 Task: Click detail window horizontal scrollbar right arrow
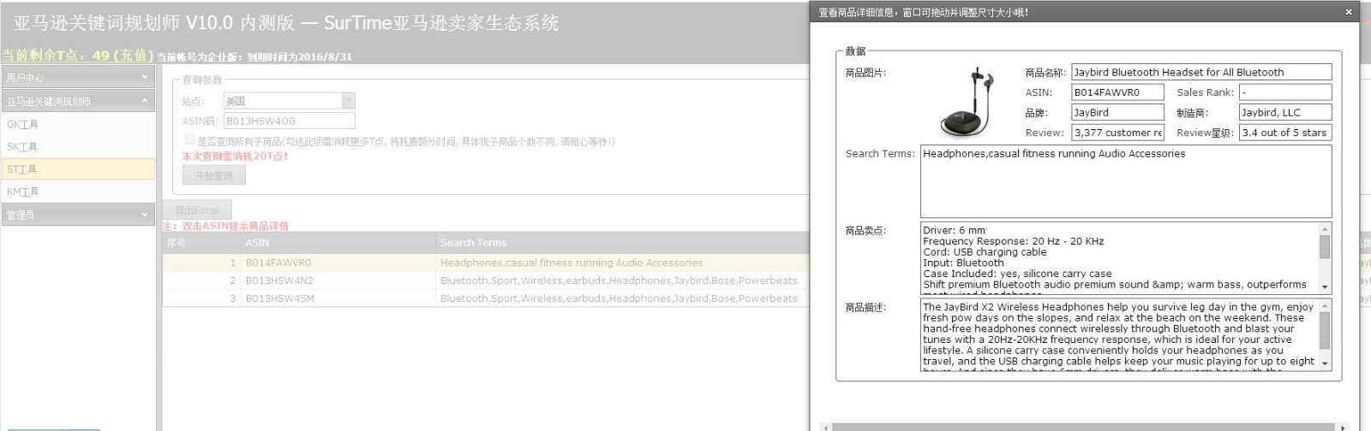point(1343,427)
